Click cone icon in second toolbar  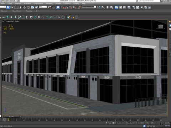pos(15,17)
